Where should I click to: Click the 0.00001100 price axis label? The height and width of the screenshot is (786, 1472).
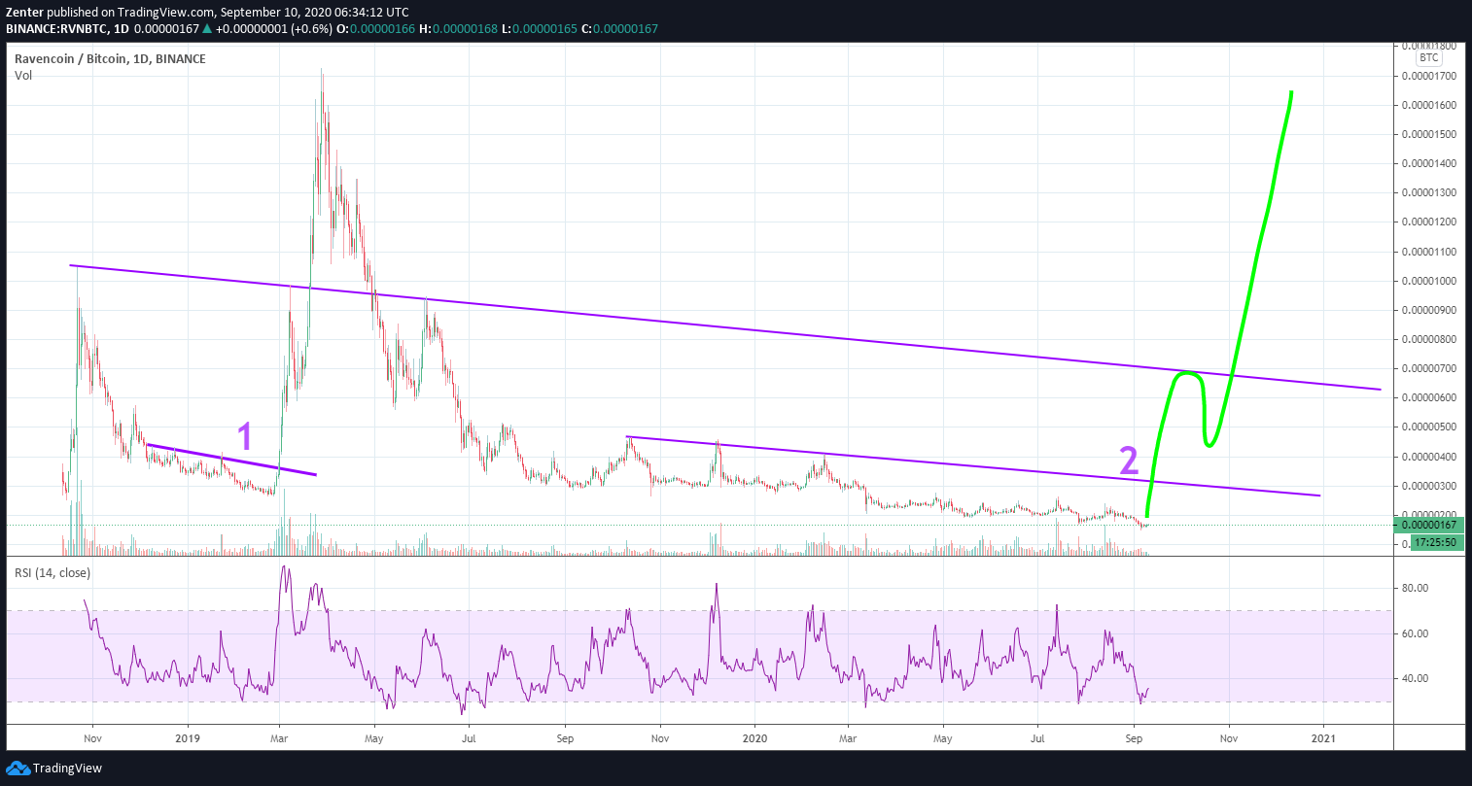pos(1428,252)
